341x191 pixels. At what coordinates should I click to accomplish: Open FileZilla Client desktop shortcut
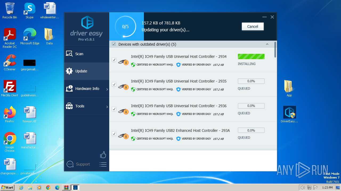[x=10, y=89]
